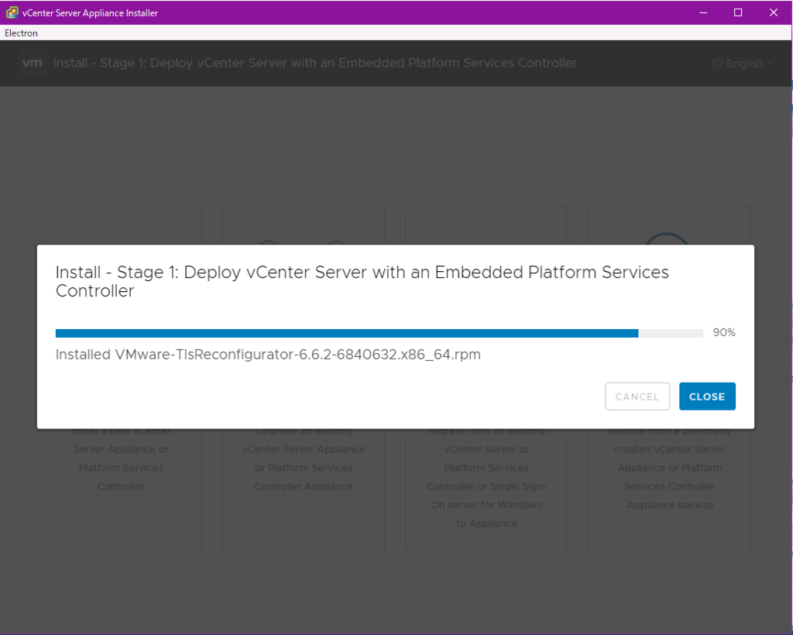Click the installation progress bar
The width and height of the screenshot is (793, 635).
[x=379, y=333]
